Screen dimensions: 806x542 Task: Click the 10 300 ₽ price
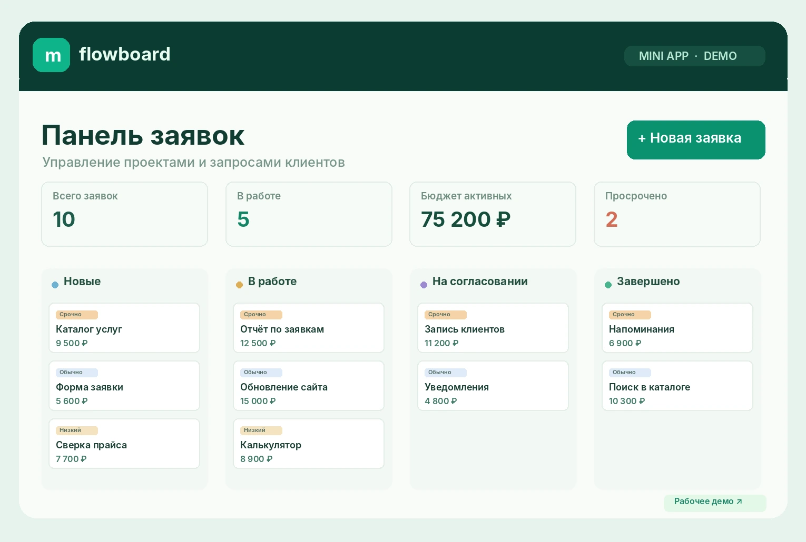[x=627, y=401]
